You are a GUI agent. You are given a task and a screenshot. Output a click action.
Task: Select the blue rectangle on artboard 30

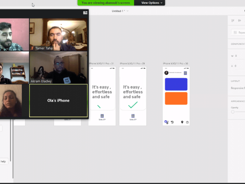point(176,84)
